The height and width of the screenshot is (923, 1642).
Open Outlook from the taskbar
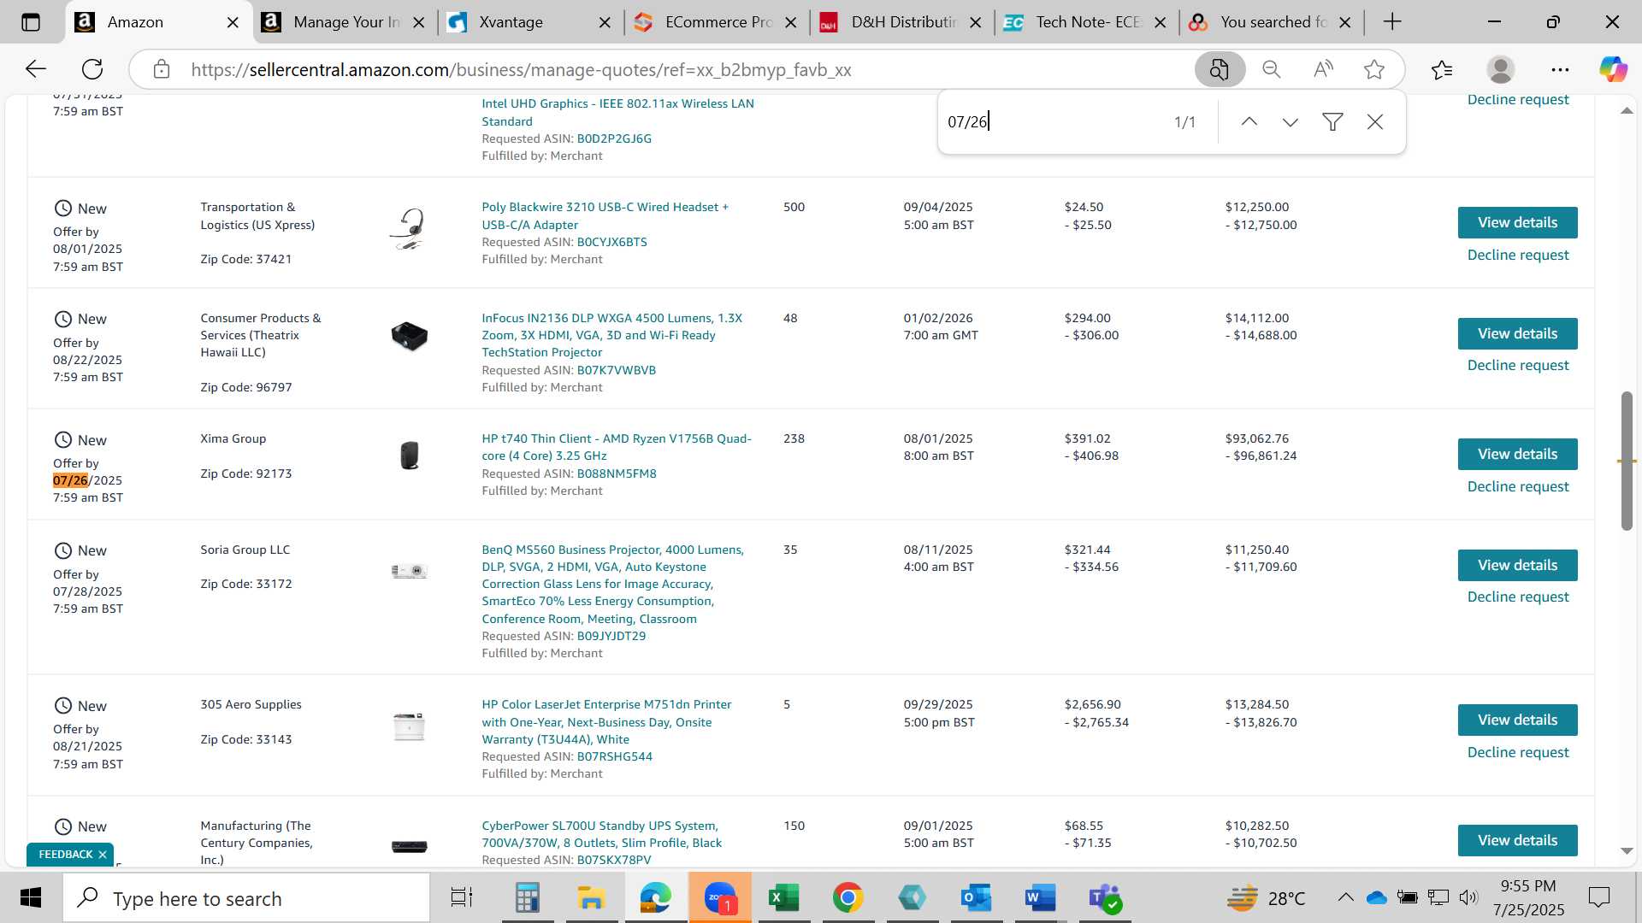tap(976, 898)
